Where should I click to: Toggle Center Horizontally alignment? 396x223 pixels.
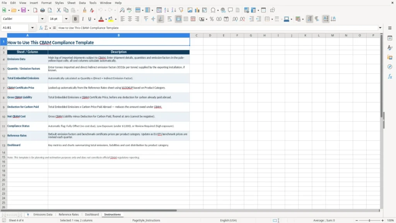click(x=130, y=19)
